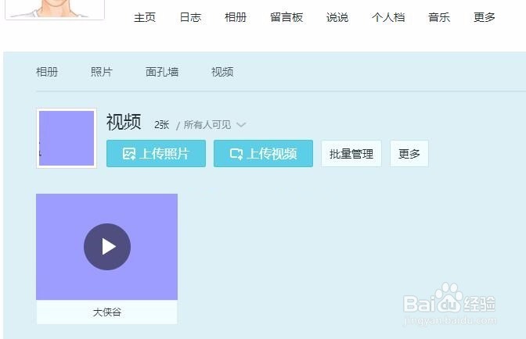
Task: Expand the 所有人可见 privacy dropdown arrow
Action: pyautogui.click(x=241, y=125)
